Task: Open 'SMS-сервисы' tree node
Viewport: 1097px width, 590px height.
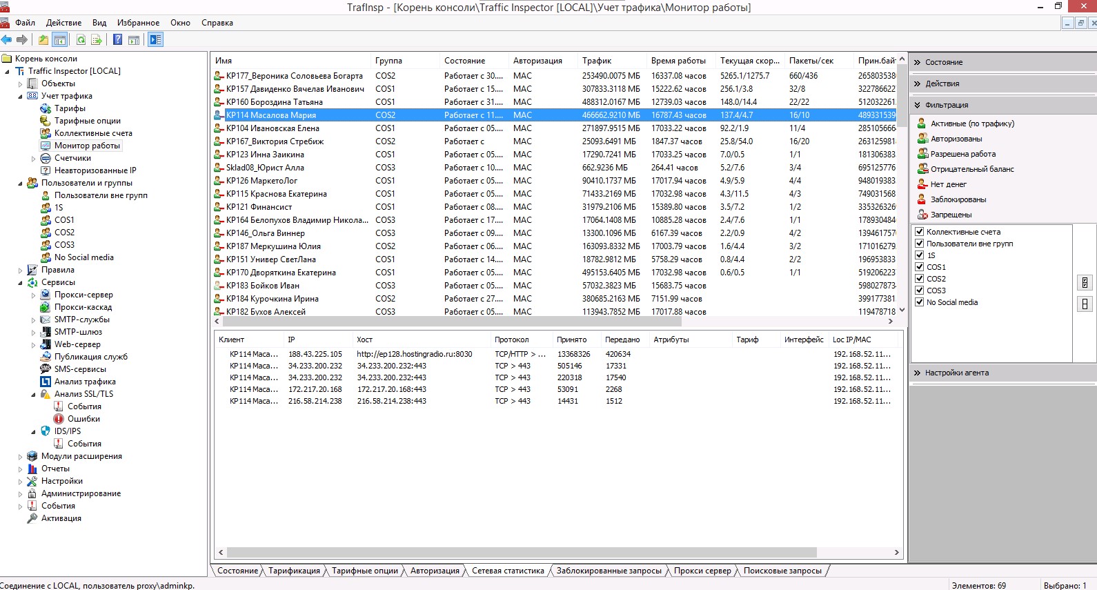Action: click(80, 369)
